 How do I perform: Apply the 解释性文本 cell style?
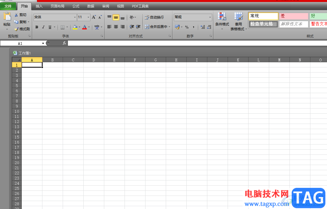[293, 24]
